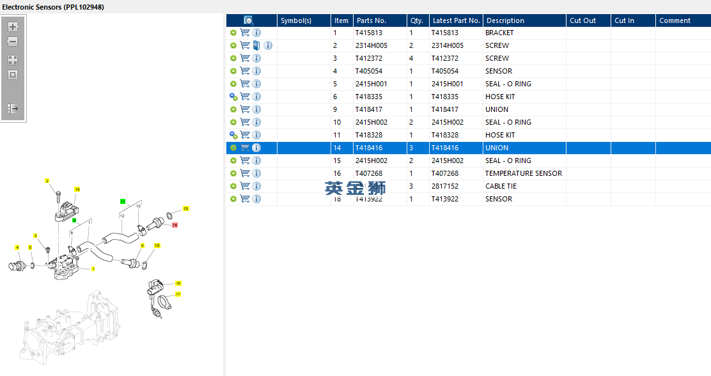Expand HOSE KIT T418328 gear icon
Viewport: 711px width, 376px height.
(x=233, y=135)
